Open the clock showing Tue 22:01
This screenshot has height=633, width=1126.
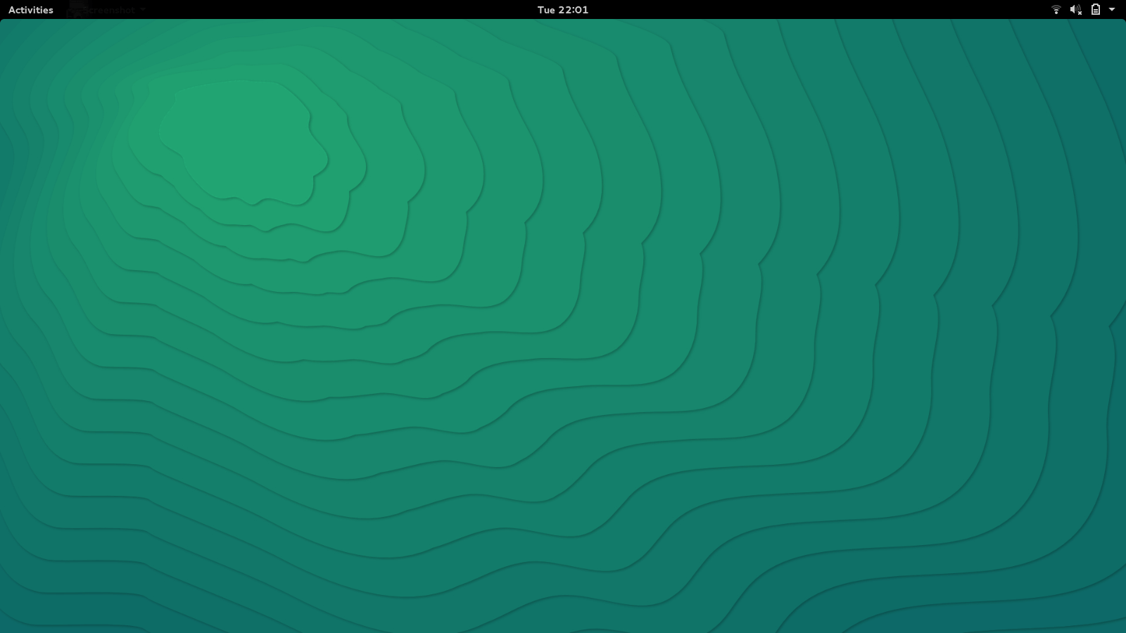point(563,10)
